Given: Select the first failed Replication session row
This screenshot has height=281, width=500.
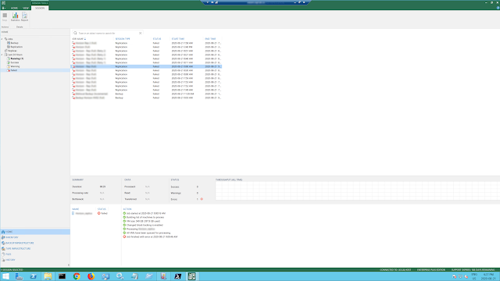Looking at the screenshot, I should pos(146,43).
